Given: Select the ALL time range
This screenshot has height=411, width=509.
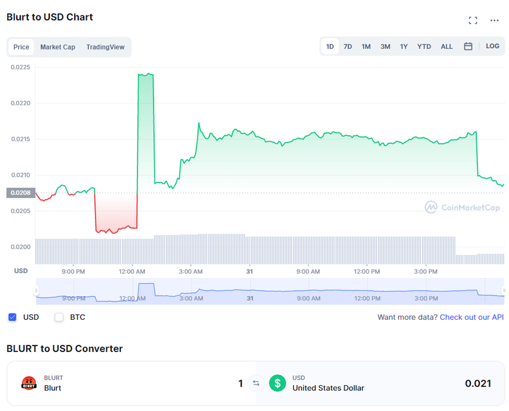Looking at the screenshot, I should [x=447, y=46].
